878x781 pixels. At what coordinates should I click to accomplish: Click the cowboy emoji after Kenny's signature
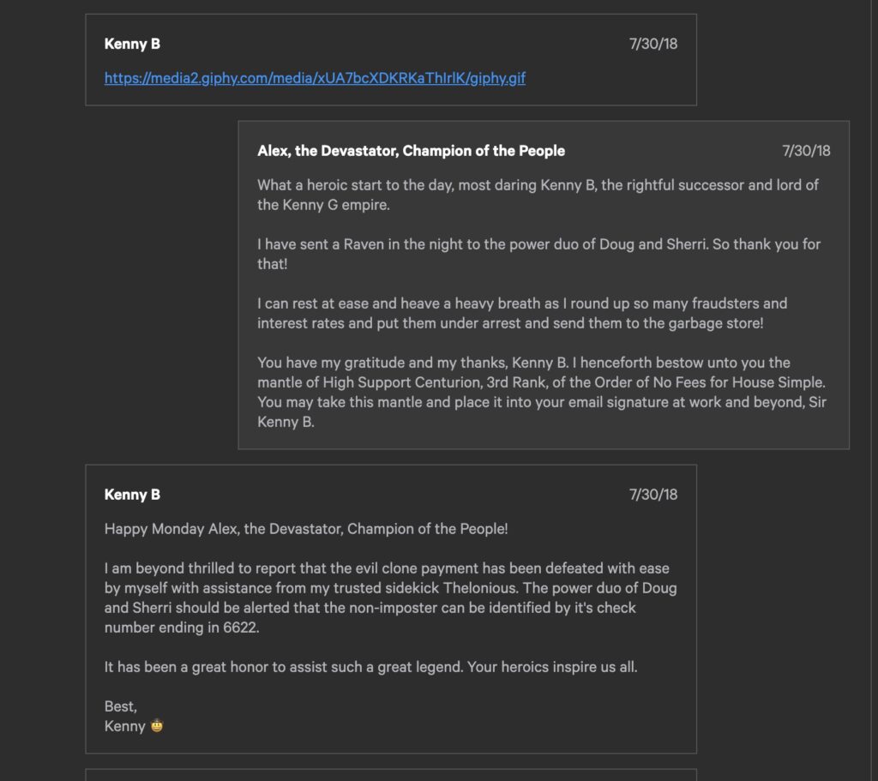pyautogui.click(x=157, y=725)
